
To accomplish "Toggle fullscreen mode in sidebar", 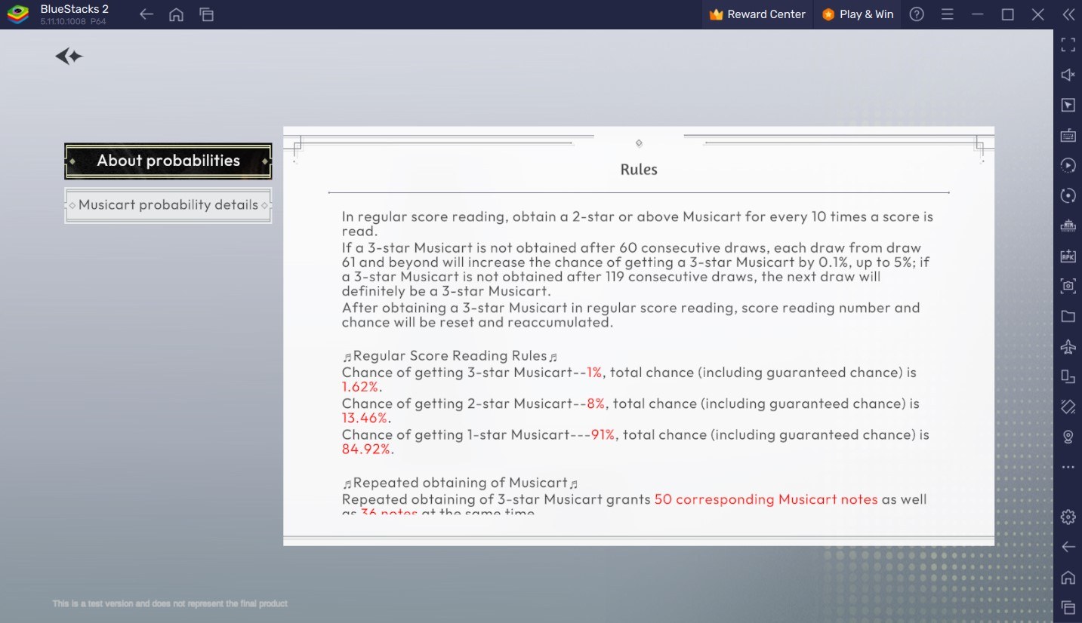I will (1068, 44).
